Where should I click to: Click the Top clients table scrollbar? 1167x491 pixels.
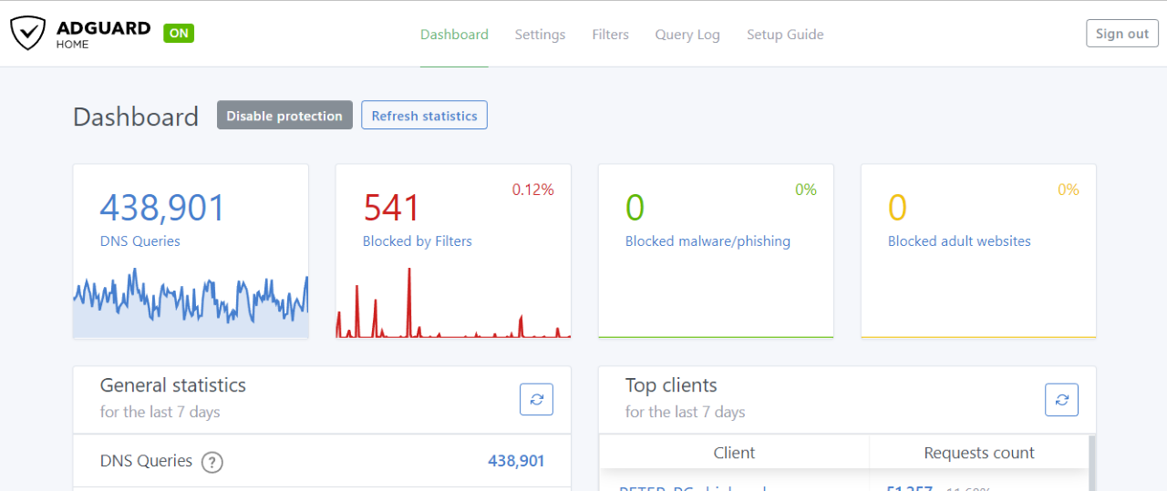(x=1092, y=463)
